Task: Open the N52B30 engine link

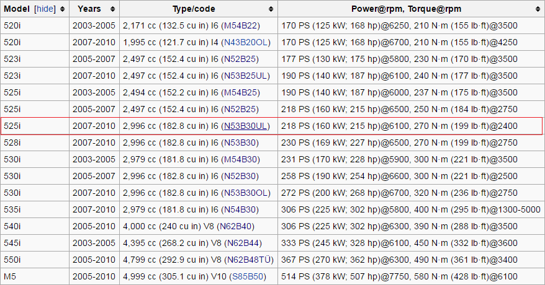Action: click(240, 176)
